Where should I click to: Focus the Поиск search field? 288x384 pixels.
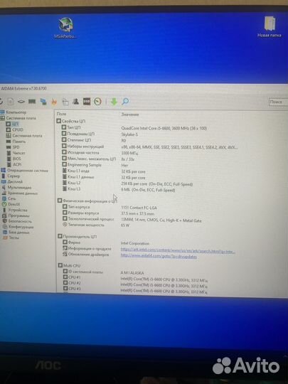tap(278, 102)
